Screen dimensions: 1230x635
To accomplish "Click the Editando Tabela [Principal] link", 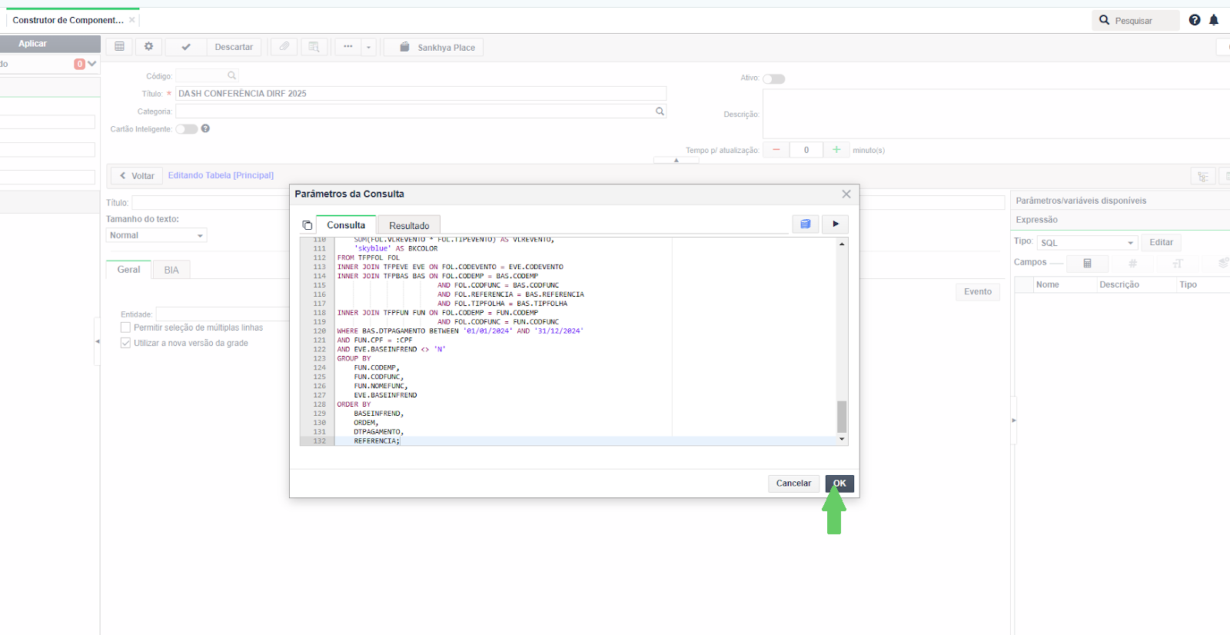I will click(x=221, y=175).
